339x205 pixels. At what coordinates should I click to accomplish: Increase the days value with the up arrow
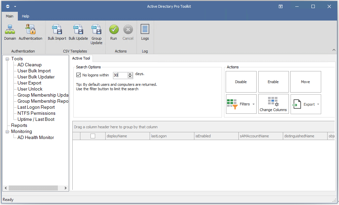pos(130,74)
